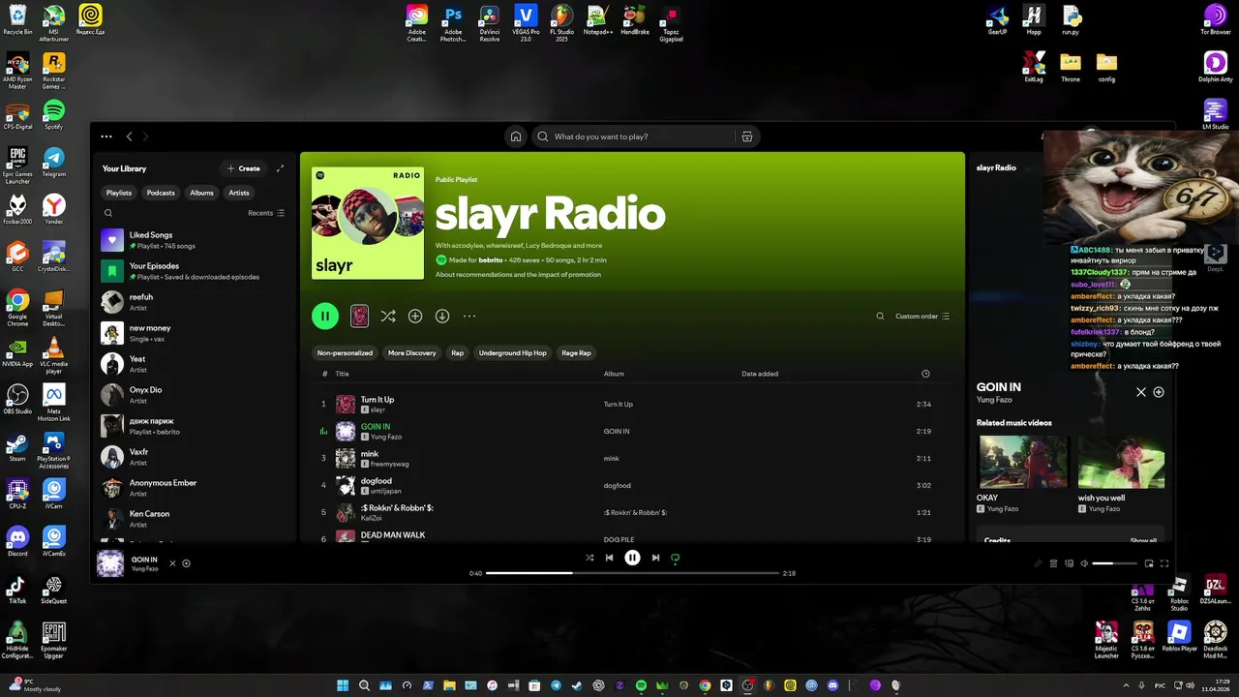The image size is (1239, 697).
Task: Mute Spotify with the speaker icon
Action: (1084, 563)
